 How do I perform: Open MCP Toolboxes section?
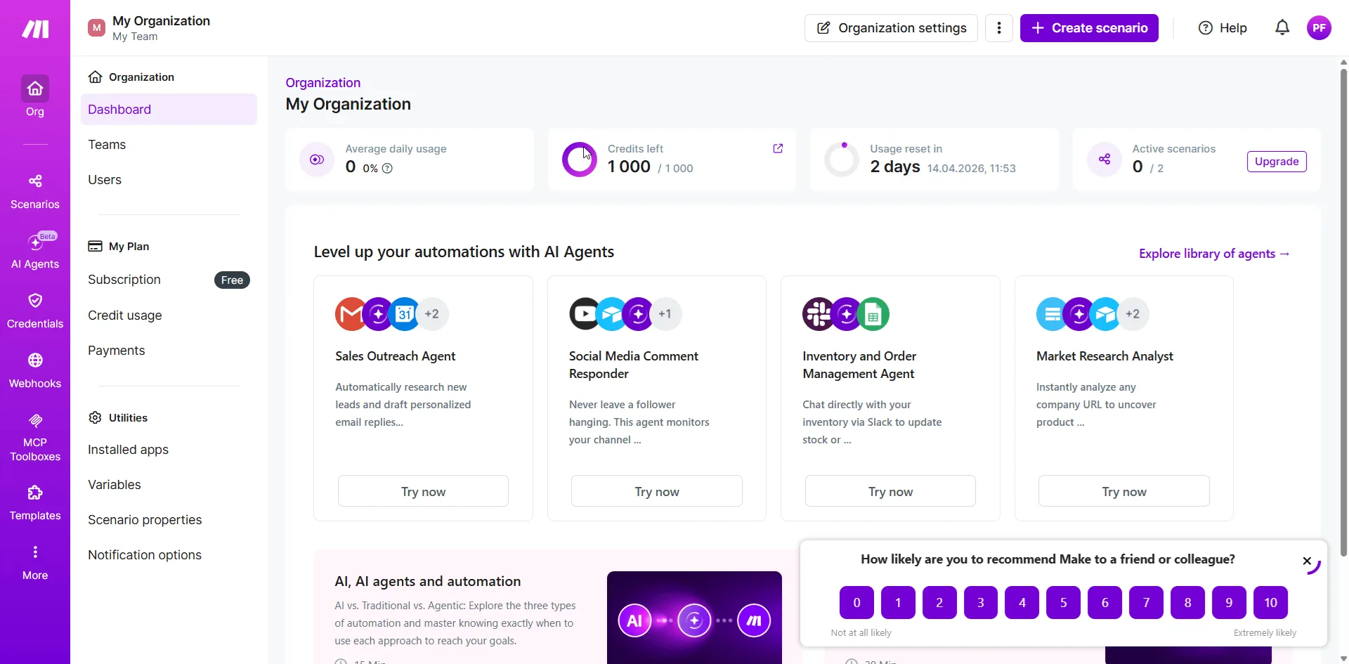coord(35,438)
